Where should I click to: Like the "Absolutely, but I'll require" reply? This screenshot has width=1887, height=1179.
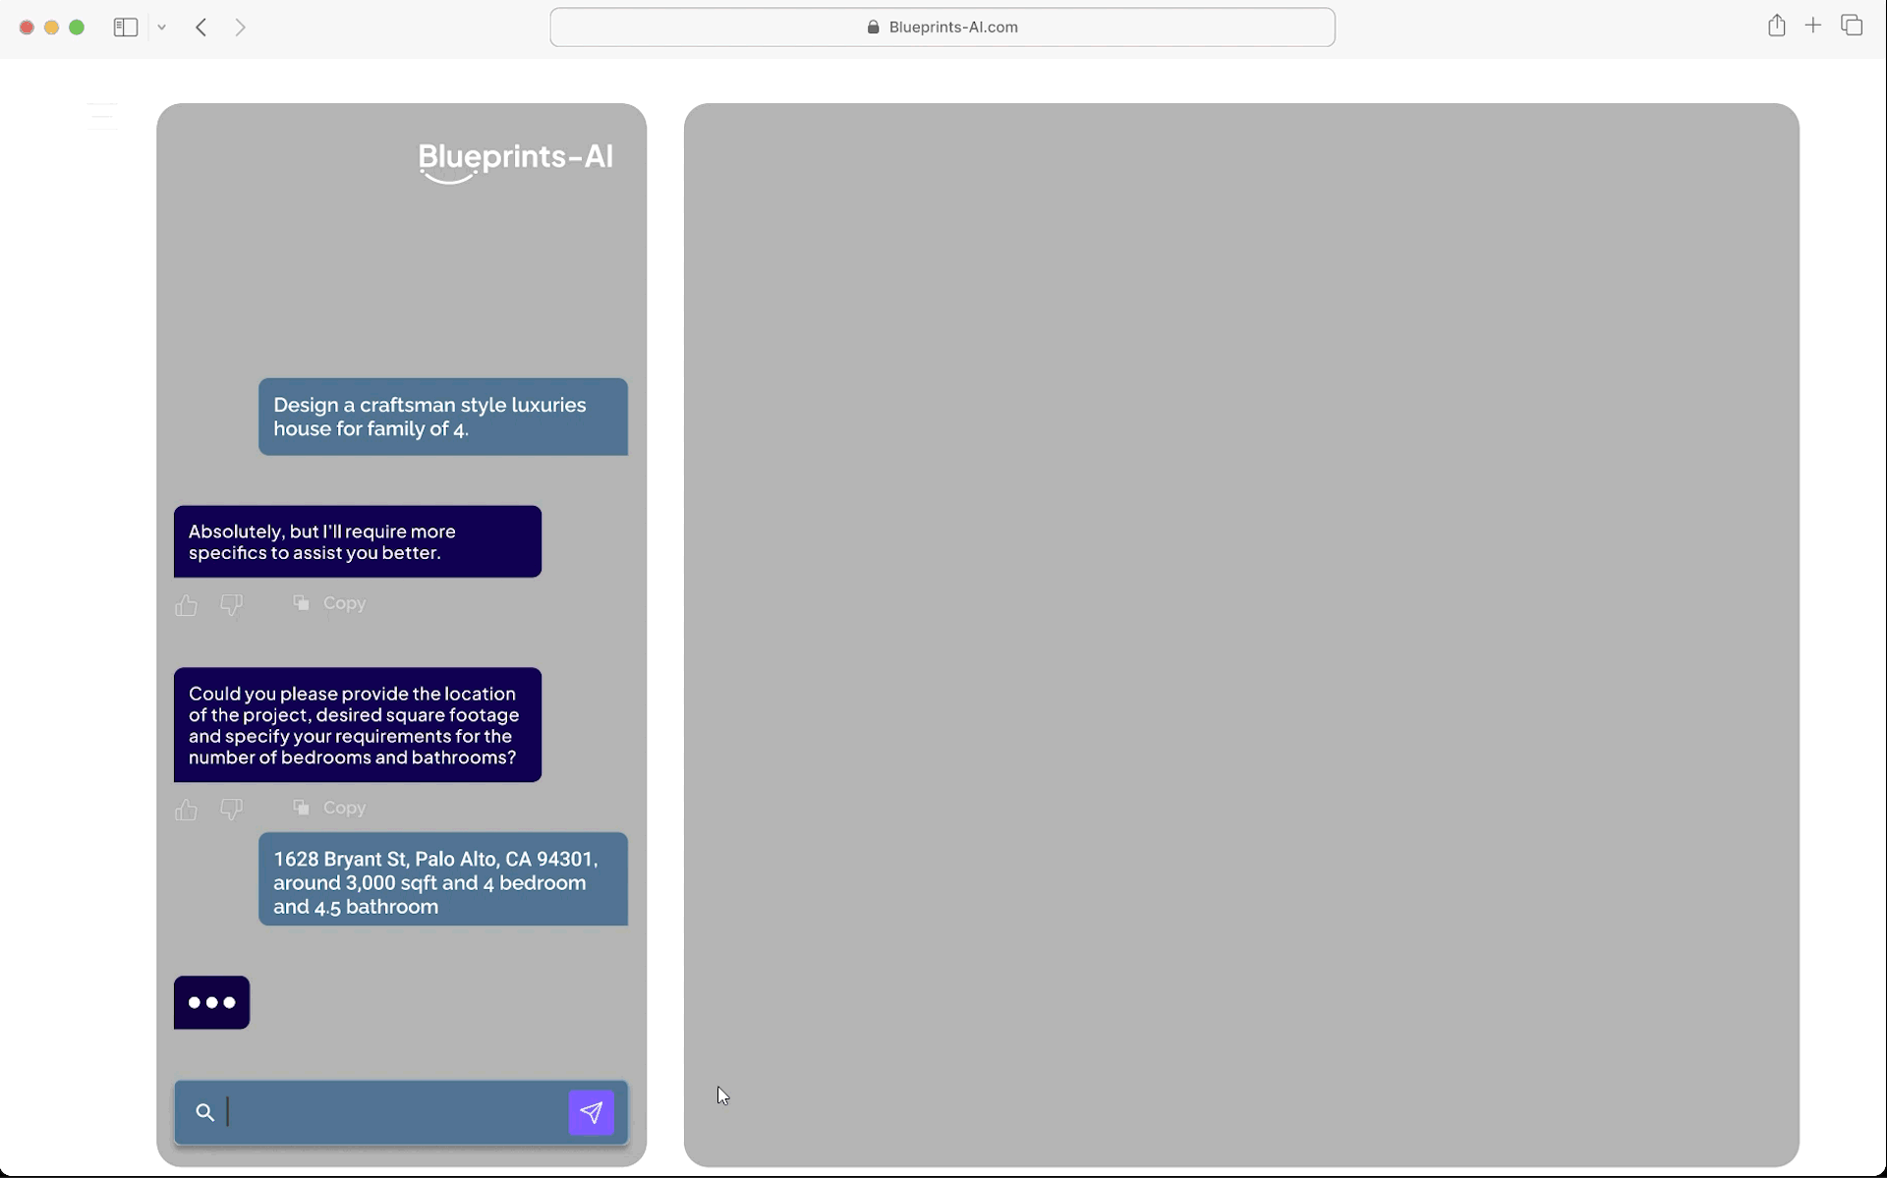coord(186,605)
